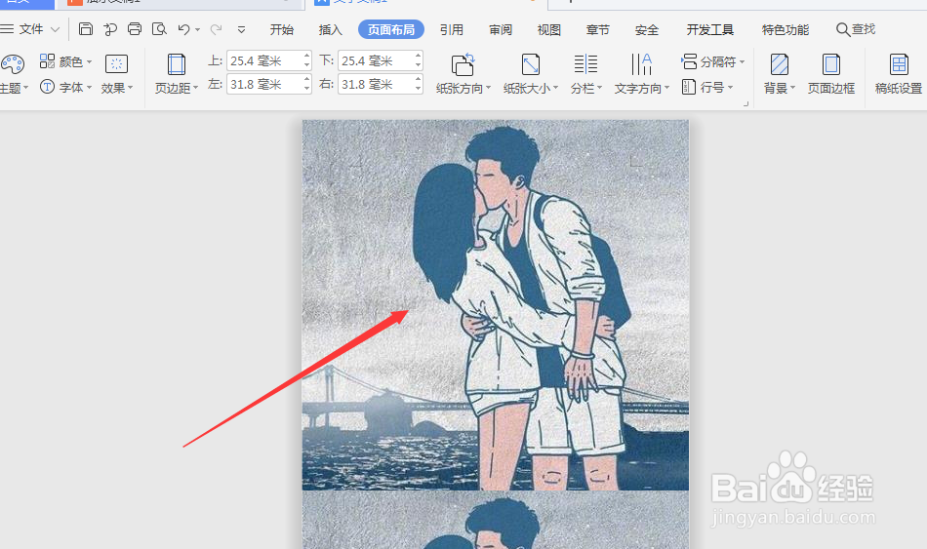The width and height of the screenshot is (927, 549).
Task: Open the 安全 tab
Action: point(646,29)
